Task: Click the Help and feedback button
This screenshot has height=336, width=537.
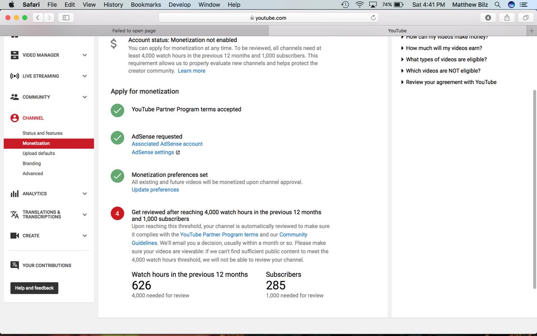Action: coord(34,288)
